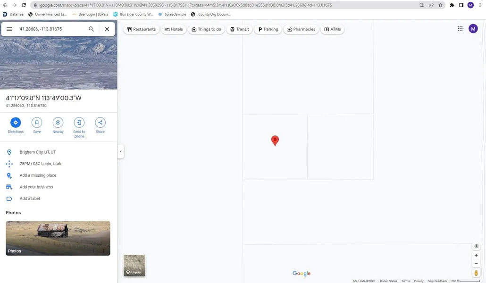
Task: Click the blue Directions icon
Action: [x=16, y=123]
